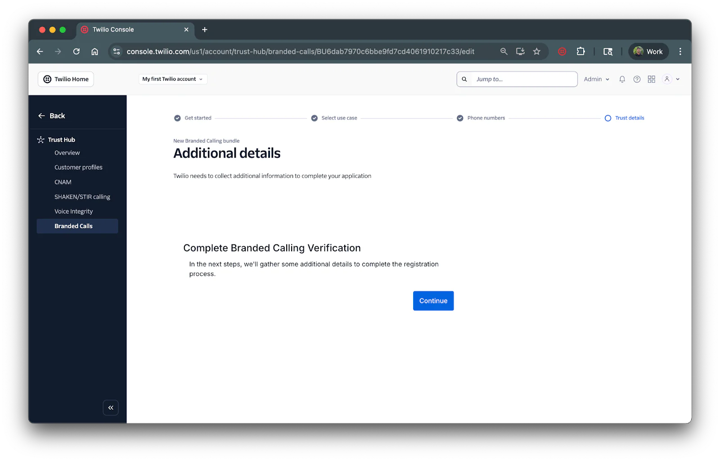Open the products grid icon

pyautogui.click(x=651, y=79)
